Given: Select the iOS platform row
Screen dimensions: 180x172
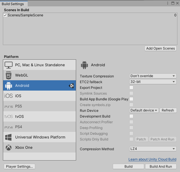Looking at the screenshot, I should pos(39,96).
